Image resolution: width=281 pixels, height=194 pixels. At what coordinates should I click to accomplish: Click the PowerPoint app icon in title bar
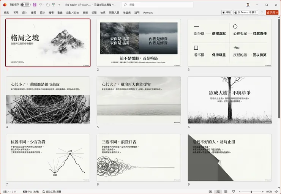[x=5, y=5]
